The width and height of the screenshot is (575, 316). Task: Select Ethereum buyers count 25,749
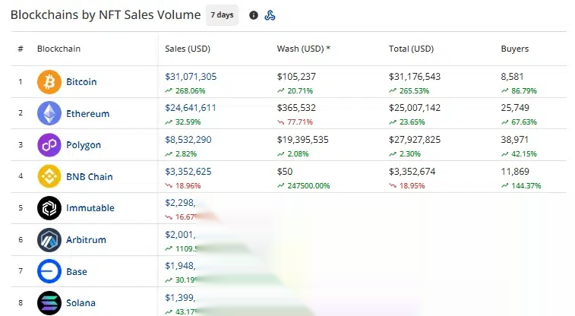(x=515, y=108)
